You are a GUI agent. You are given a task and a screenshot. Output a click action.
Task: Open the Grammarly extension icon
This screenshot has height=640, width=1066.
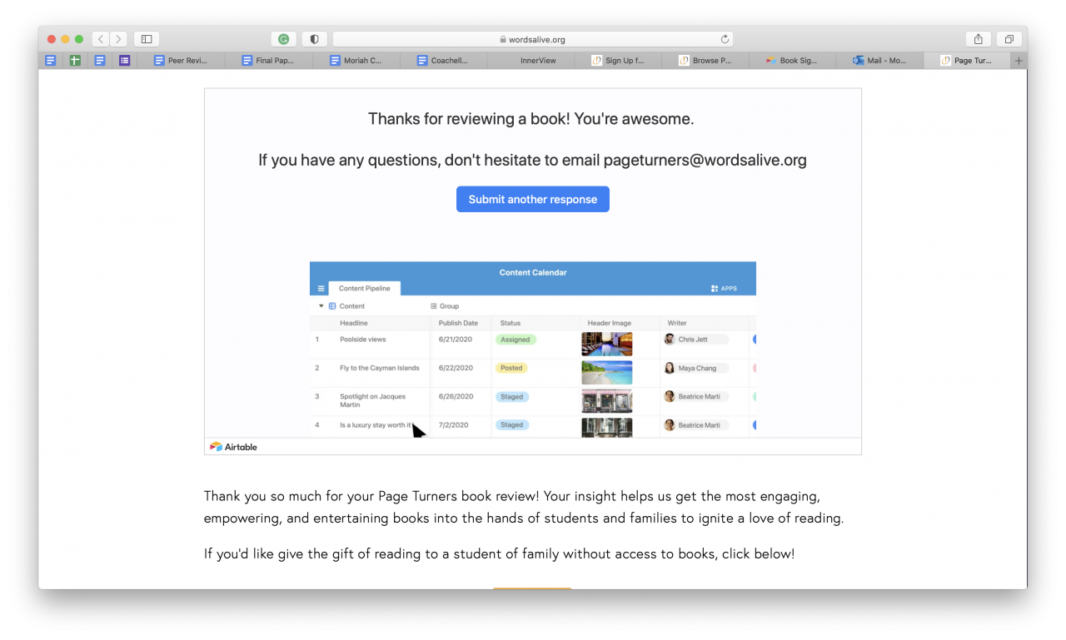pyautogui.click(x=284, y=39)
